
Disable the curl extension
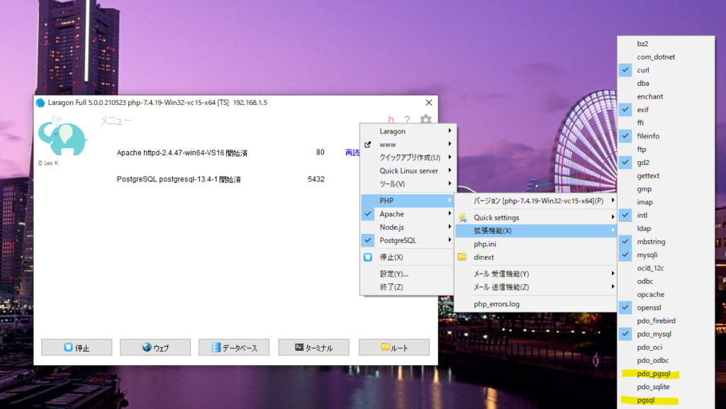[x=666, y=70]
